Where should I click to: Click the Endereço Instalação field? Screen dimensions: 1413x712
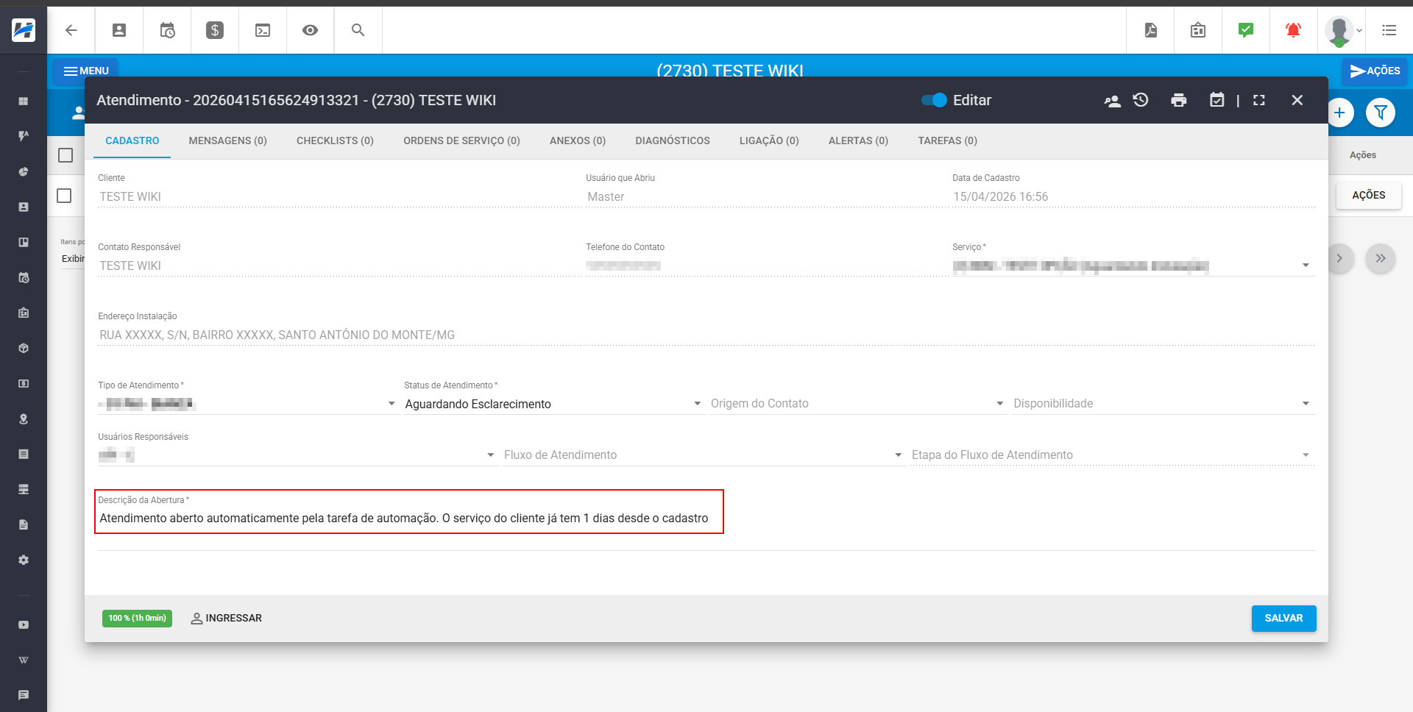(x=706, y=335)
